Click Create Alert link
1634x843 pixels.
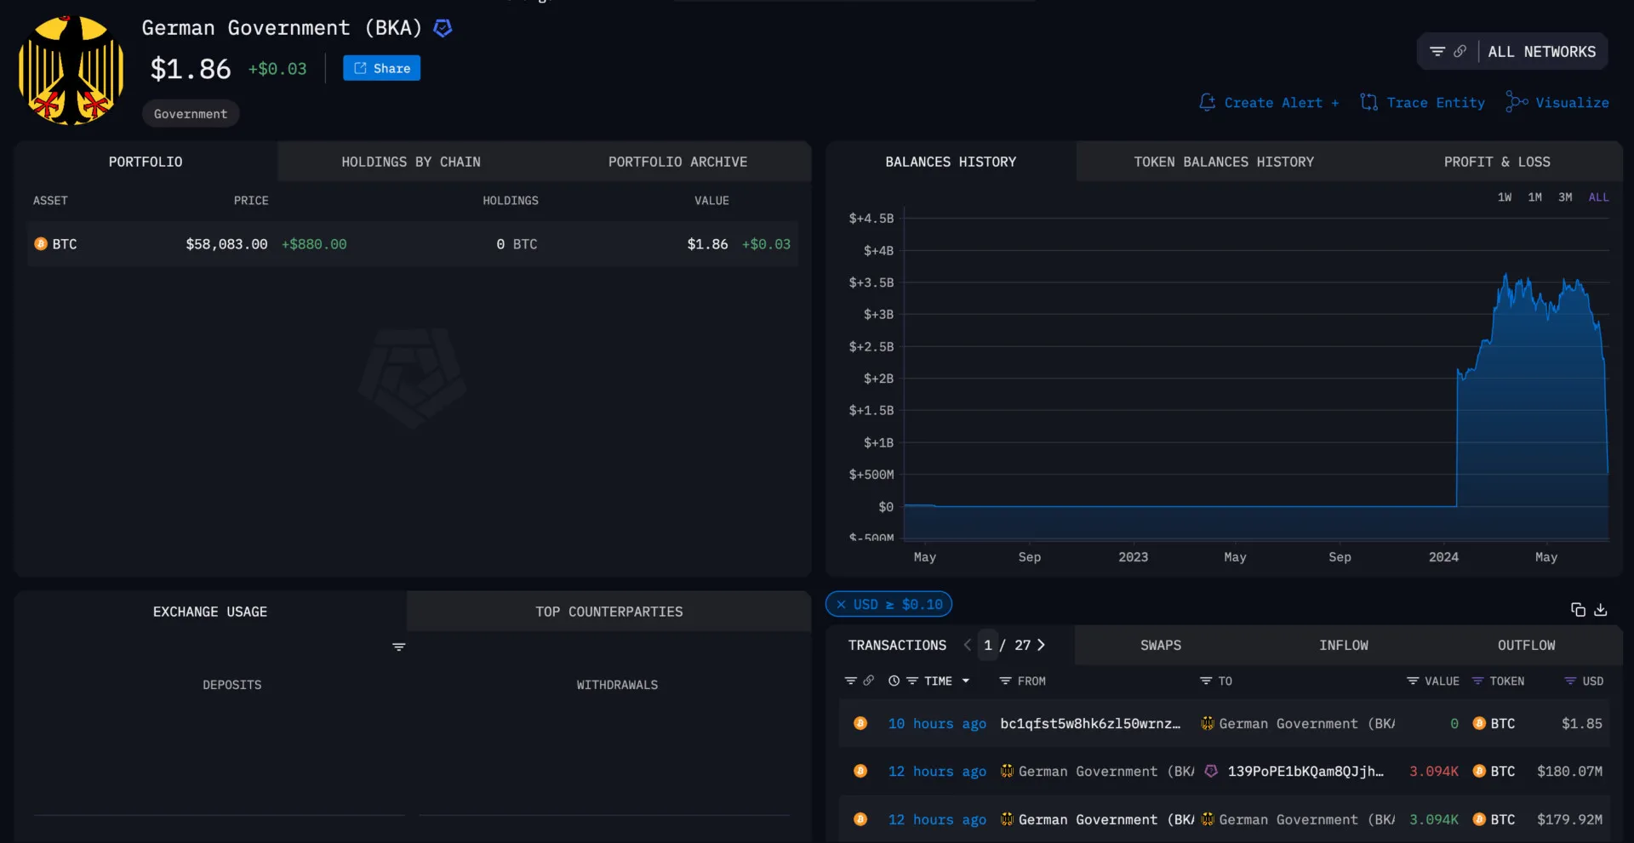(1269, 103)
